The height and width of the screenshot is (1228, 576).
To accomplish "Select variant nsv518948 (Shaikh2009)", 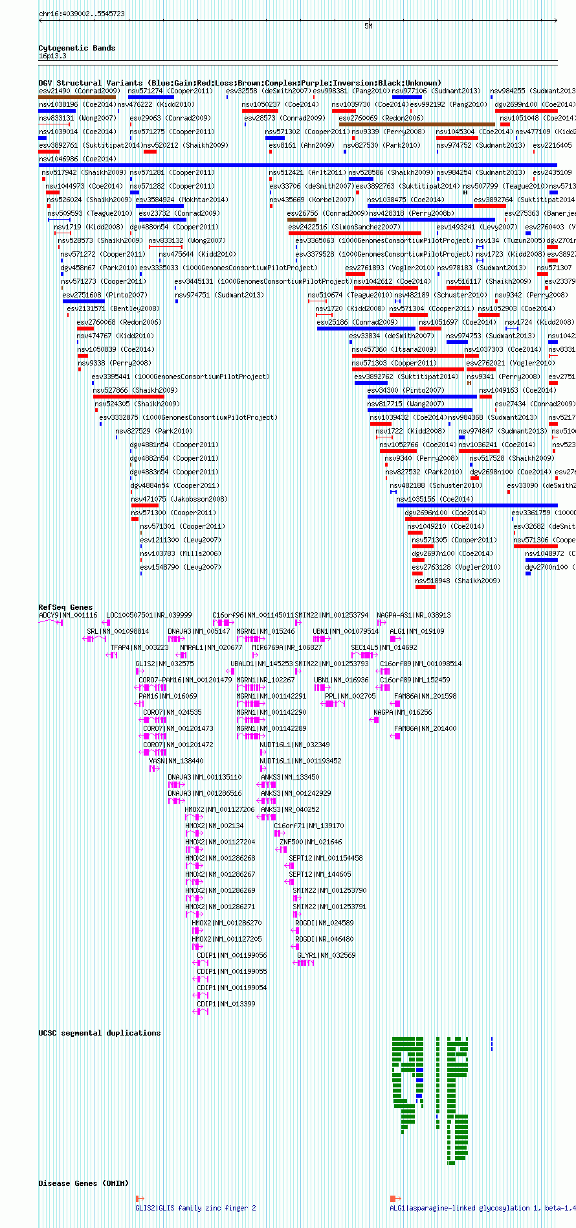I will point(458,581).
